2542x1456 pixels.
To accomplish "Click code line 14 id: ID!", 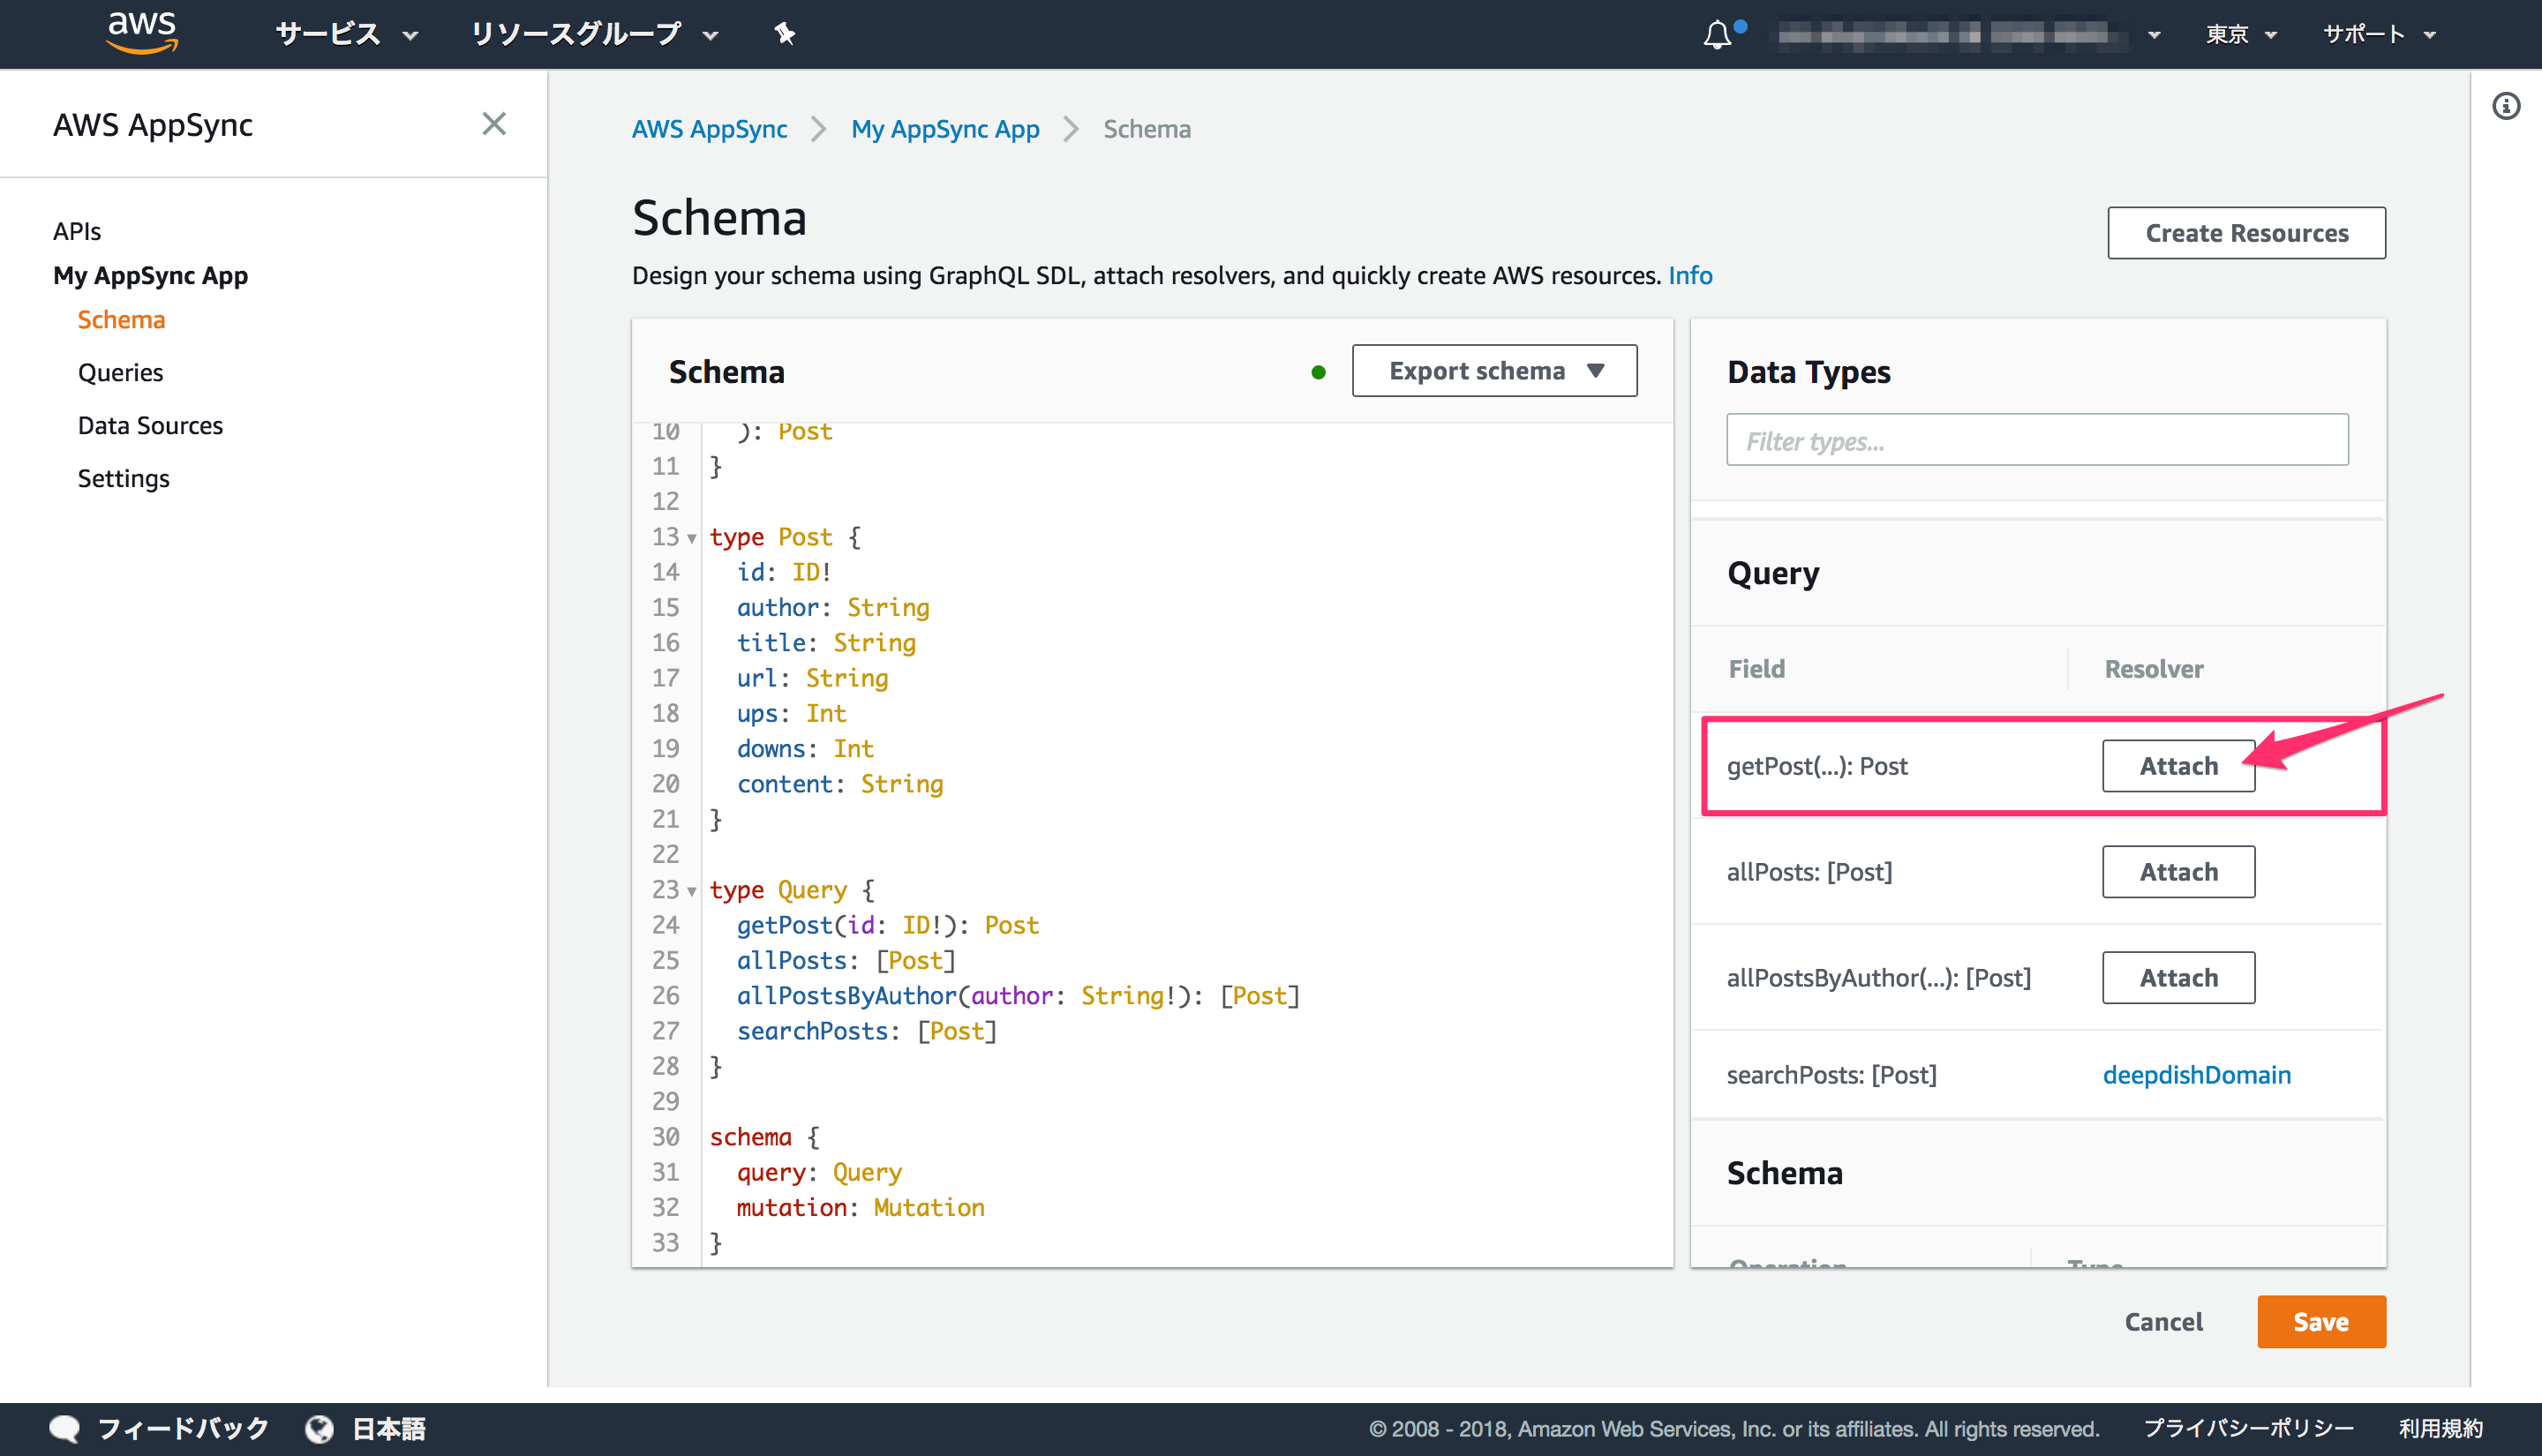I will tap(784, 572).
